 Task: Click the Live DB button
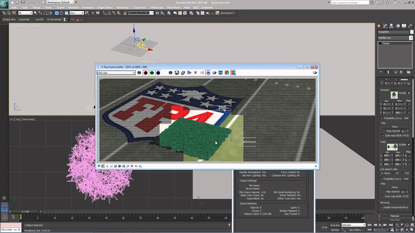[x=39, y=19]
